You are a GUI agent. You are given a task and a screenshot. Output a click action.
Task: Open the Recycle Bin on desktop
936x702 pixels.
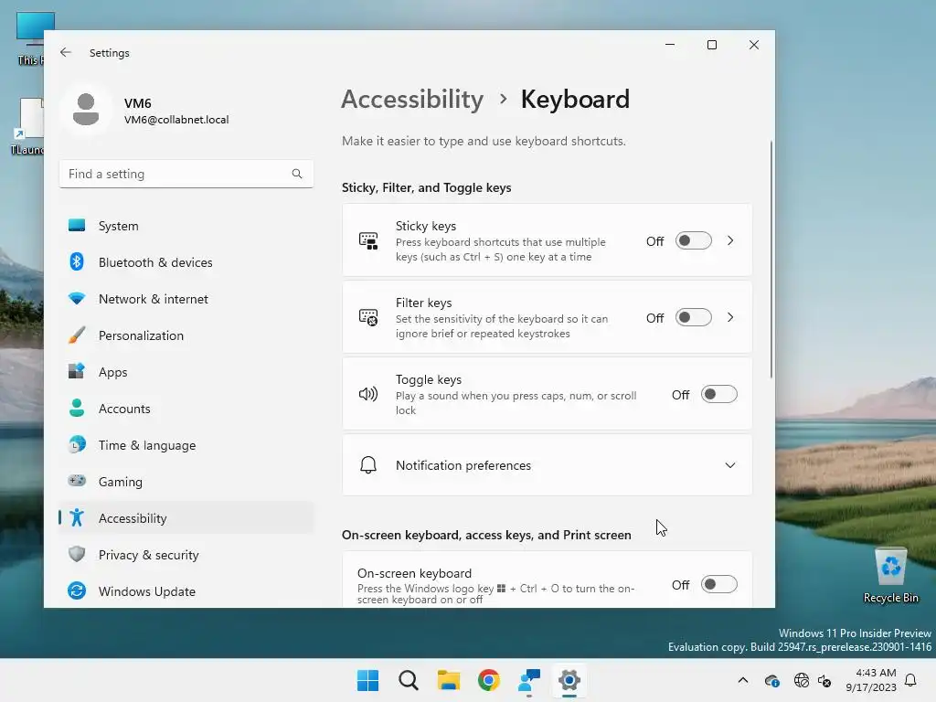point(890,576)
